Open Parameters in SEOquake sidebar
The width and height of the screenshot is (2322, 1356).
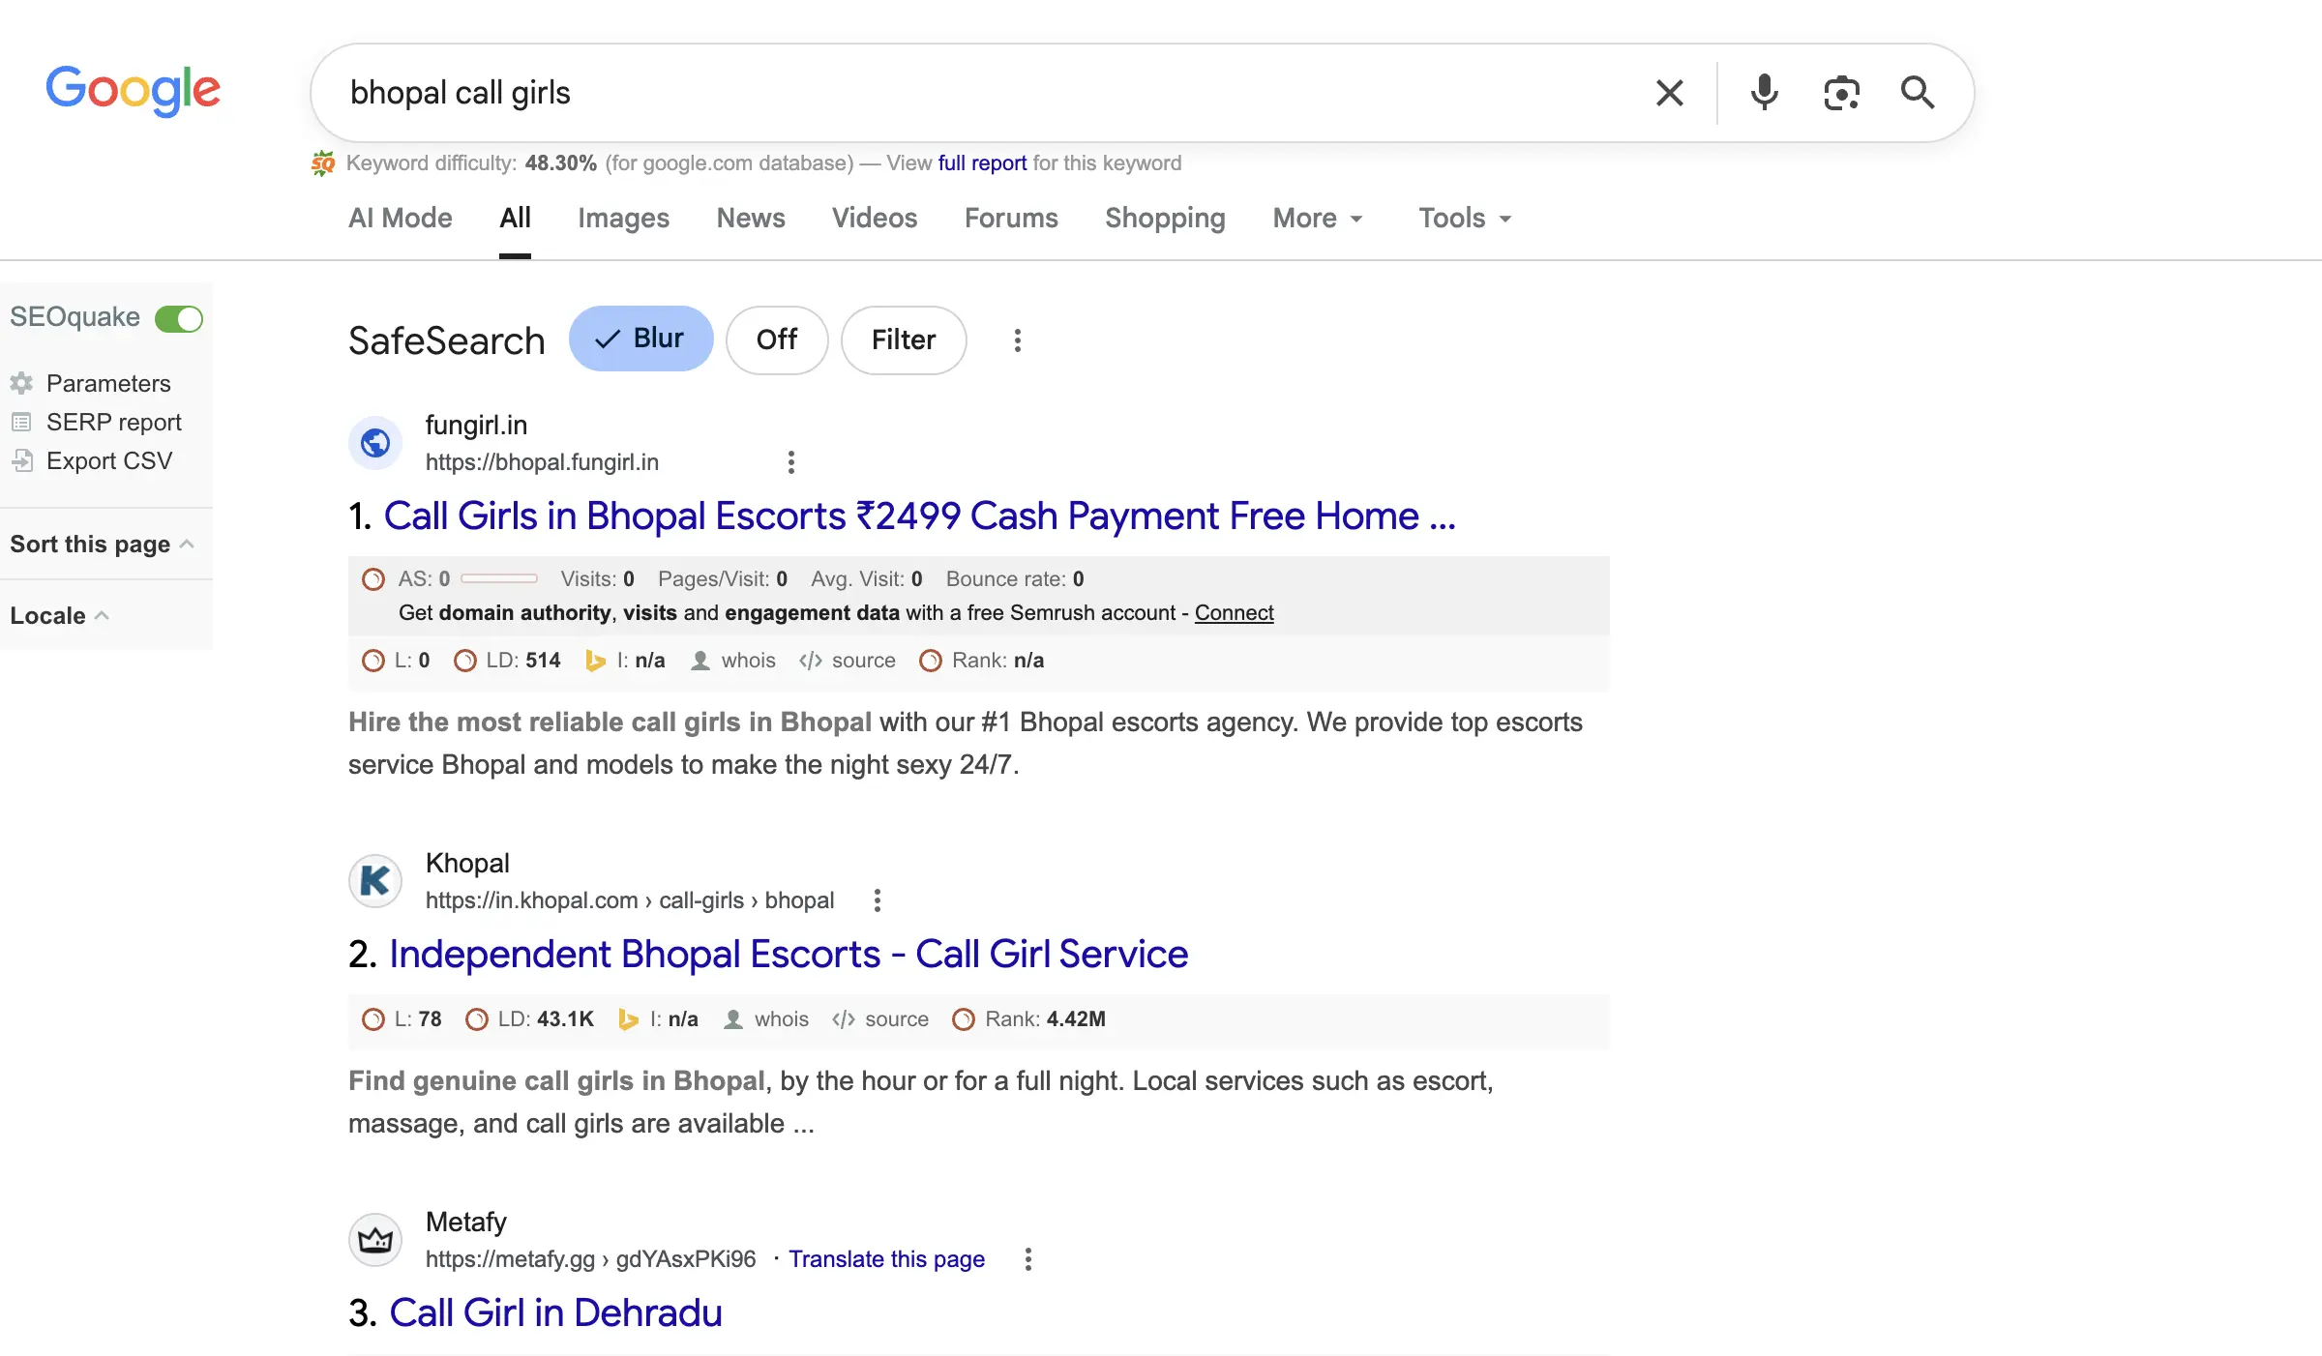(108, 384)
